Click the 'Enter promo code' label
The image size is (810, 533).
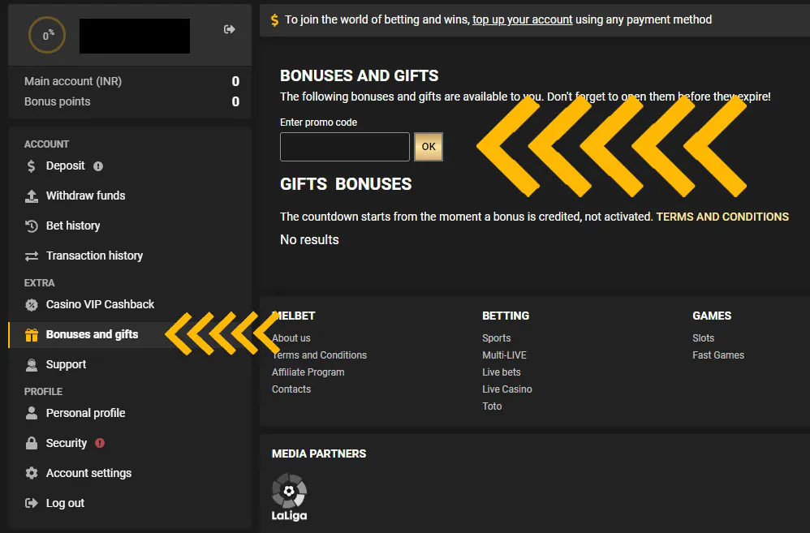(x=318, y=123)
